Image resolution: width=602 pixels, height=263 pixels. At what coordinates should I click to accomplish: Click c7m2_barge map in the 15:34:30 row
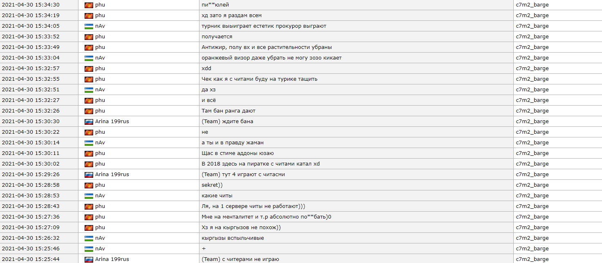pyautogui.click(x=532, y=5)
